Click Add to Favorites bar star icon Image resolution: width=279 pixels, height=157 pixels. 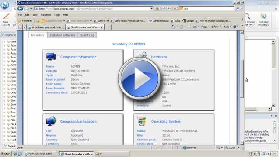[x=37, y=21]
